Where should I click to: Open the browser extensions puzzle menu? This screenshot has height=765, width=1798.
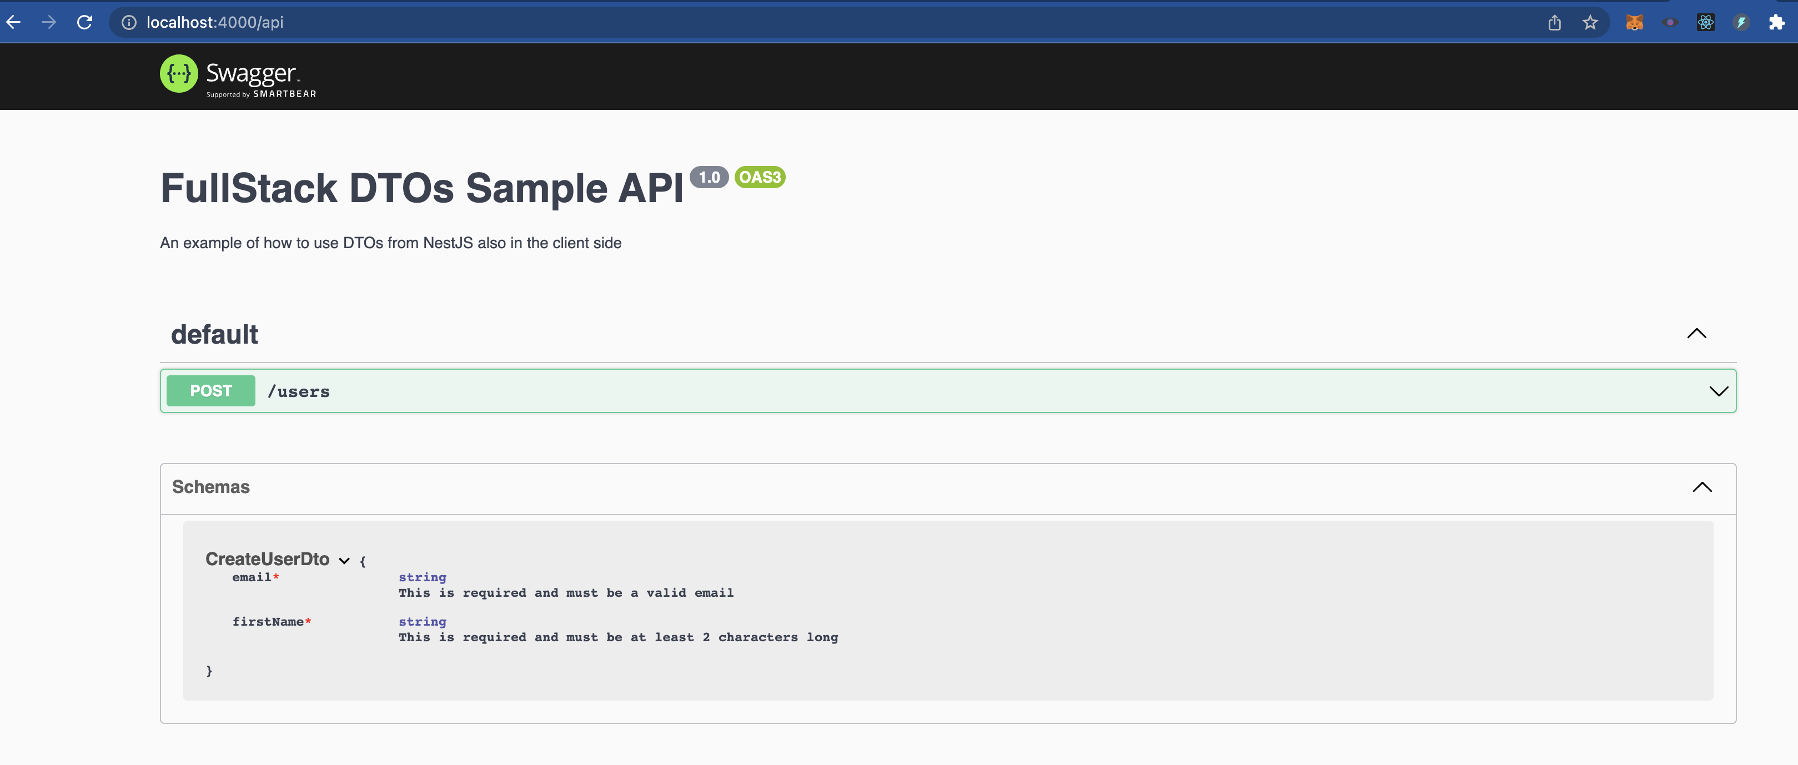1776,22
